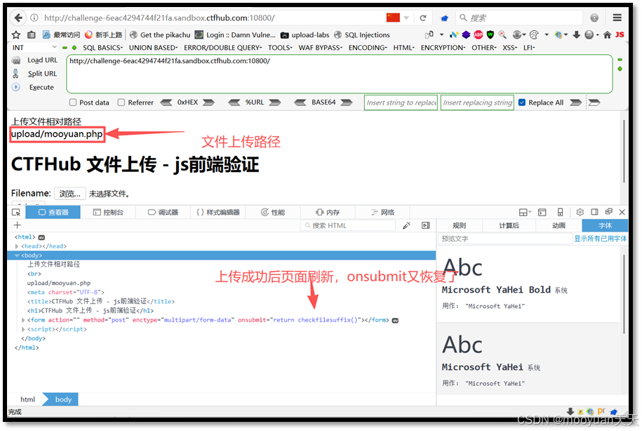The image size is (642, 431).
Task: Click the JS toggle icon in the toolbar
Action: (620, 34)
